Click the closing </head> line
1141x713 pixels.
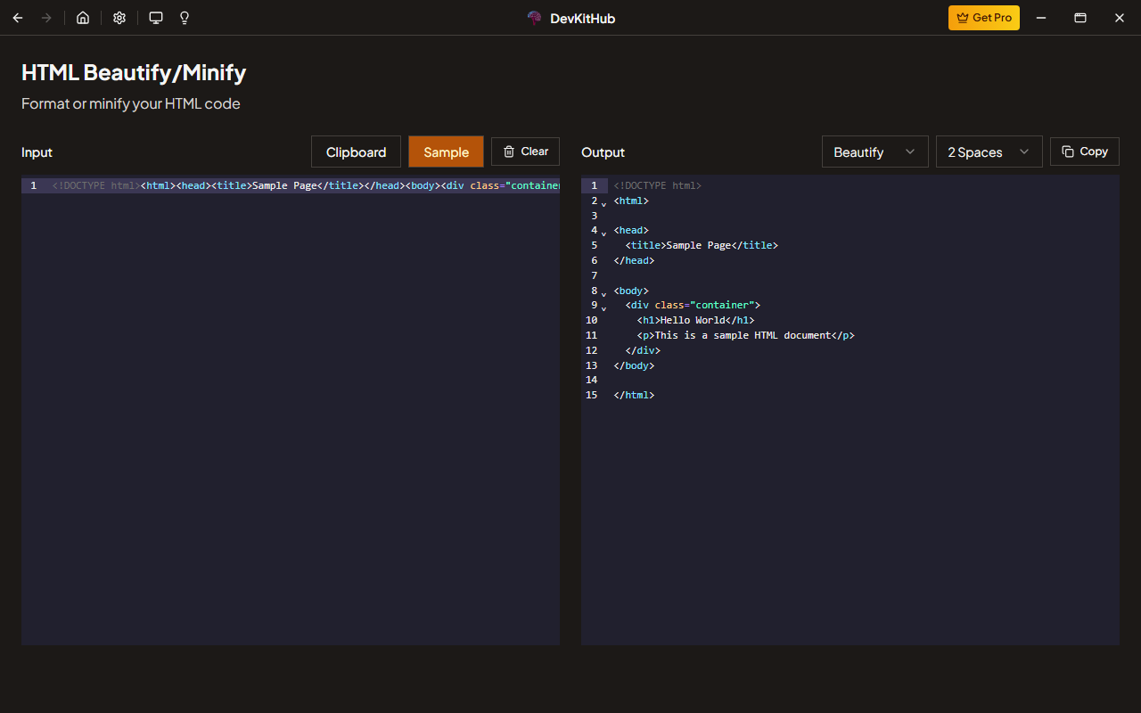[634, 260]
